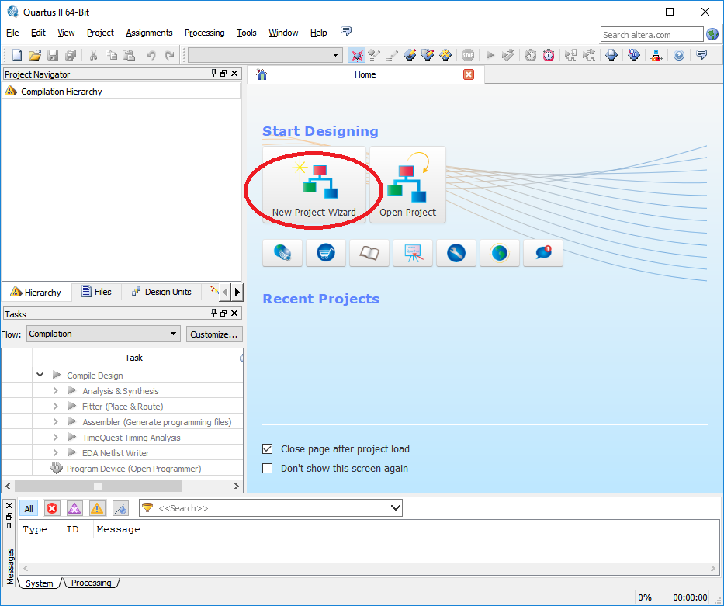Click the Help question mark toolbar icon
The height and width of the screenshot is (606, 724).
[x=679, y=55]
